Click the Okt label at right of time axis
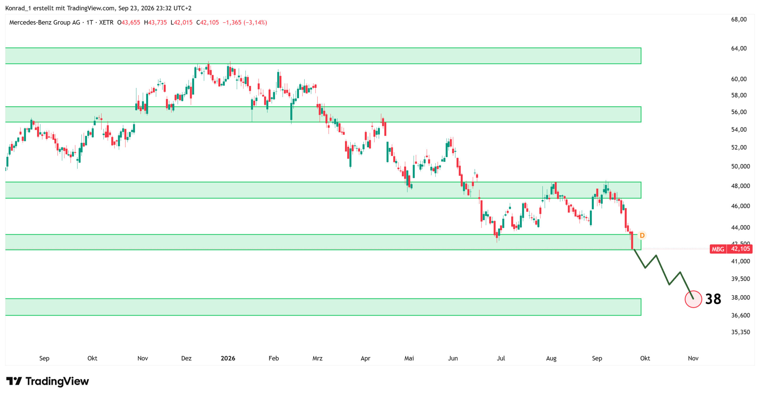The height and width of the screenshot is (397, 760). [x=645, y=358]
